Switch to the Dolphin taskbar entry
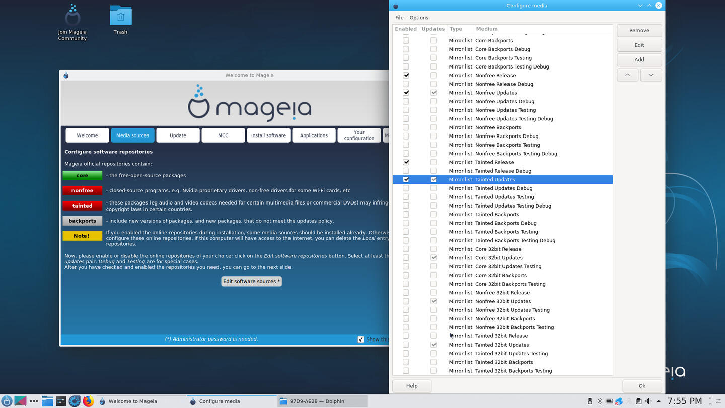Viewport: 725px width, 408px height. [x=322, y=401]
